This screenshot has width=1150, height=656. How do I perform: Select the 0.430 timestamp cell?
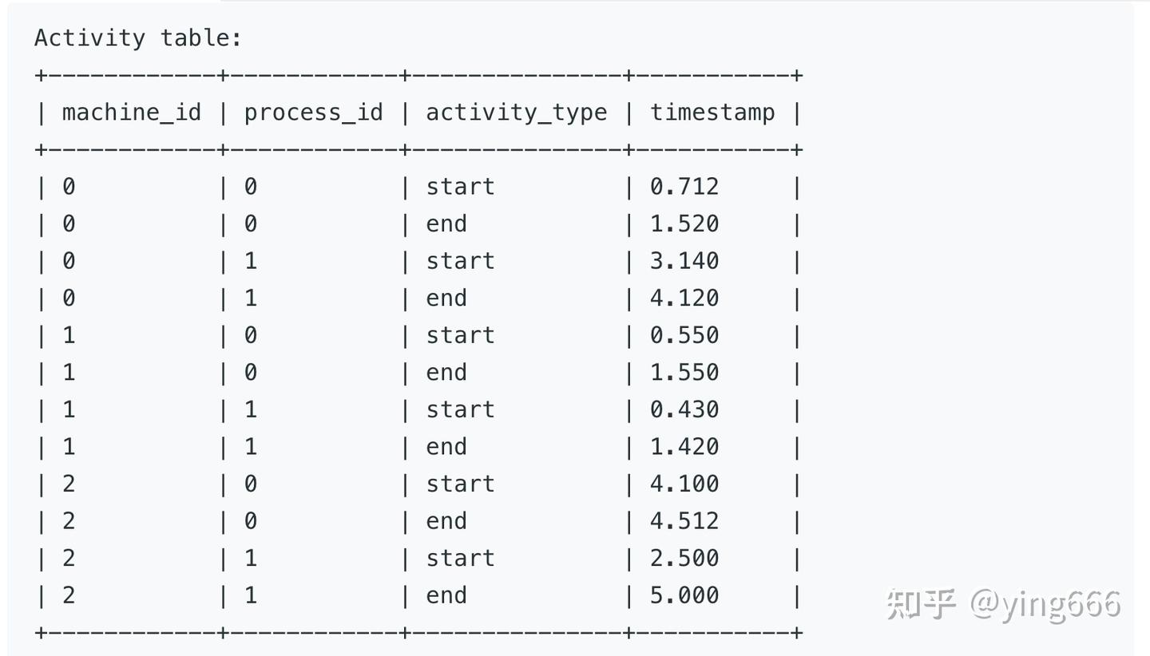(x=684, y=409)
